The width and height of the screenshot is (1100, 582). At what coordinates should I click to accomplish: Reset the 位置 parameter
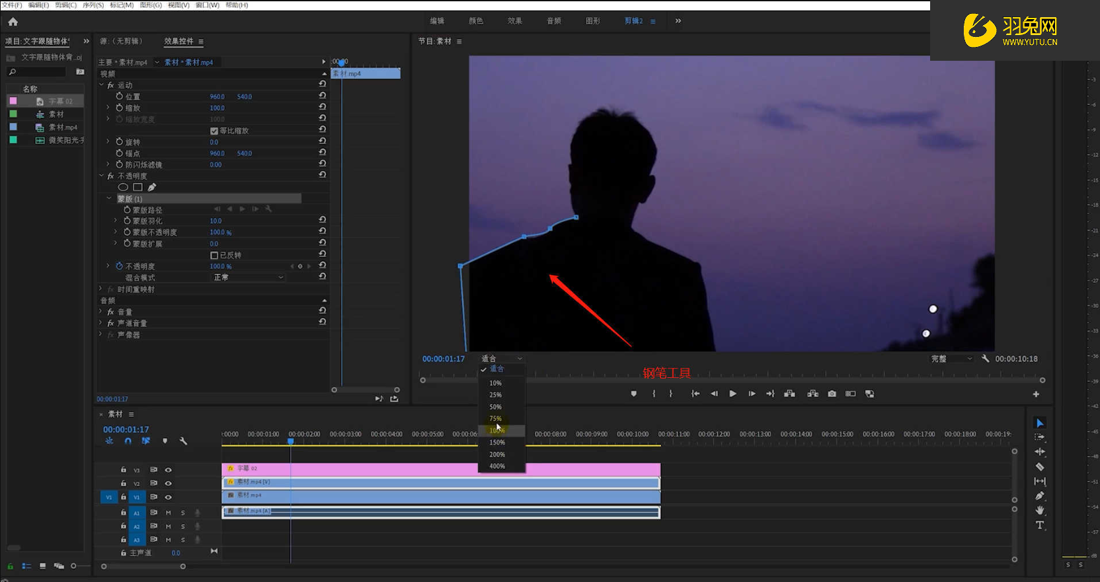point(322,96)
